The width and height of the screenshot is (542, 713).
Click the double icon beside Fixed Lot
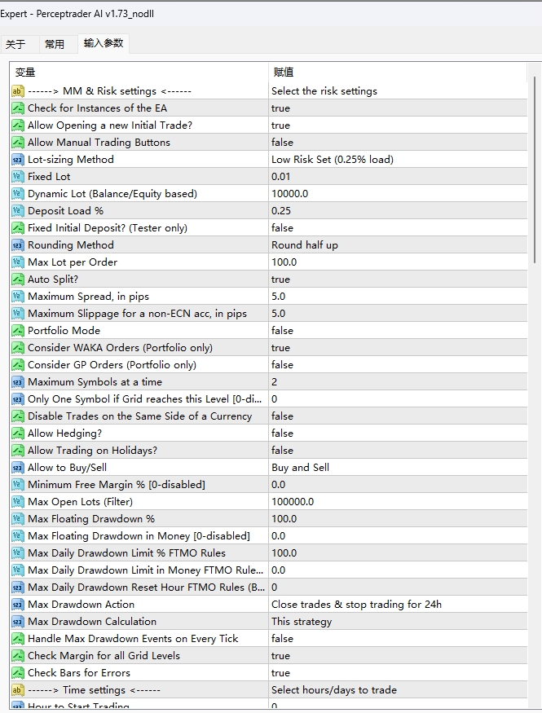click(17, 177)
